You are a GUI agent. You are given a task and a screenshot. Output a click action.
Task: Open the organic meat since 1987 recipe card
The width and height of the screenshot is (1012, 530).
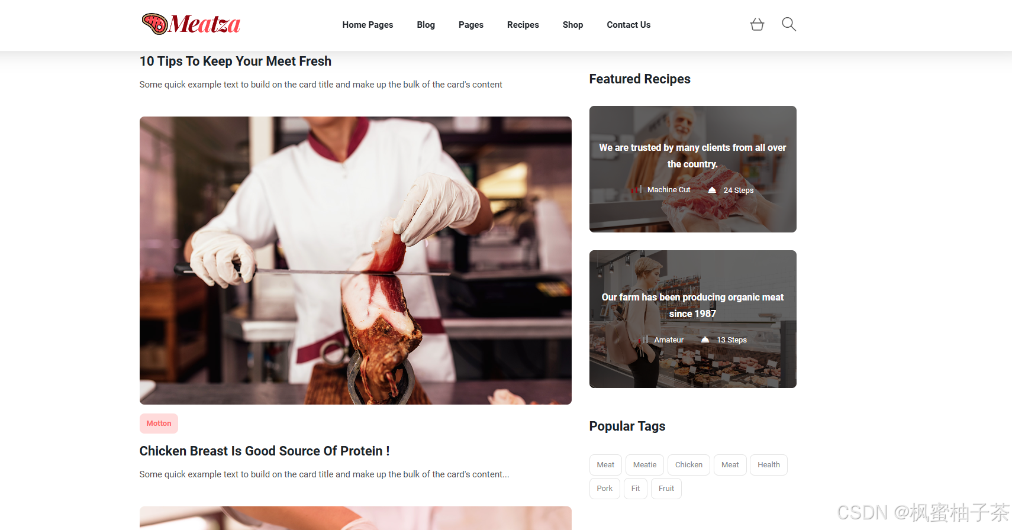pos(693,319)
